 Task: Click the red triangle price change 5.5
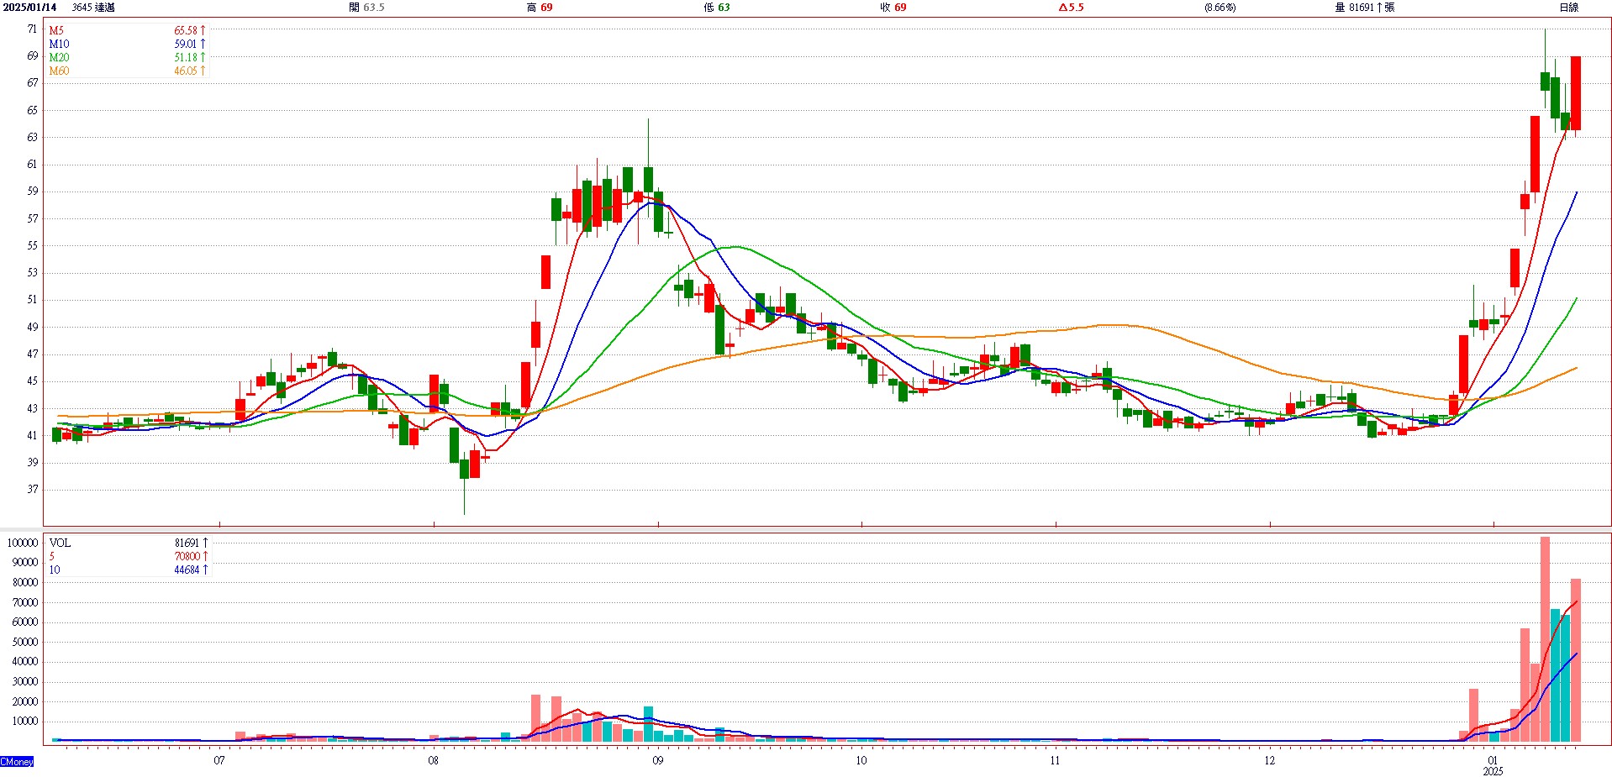1071,8
